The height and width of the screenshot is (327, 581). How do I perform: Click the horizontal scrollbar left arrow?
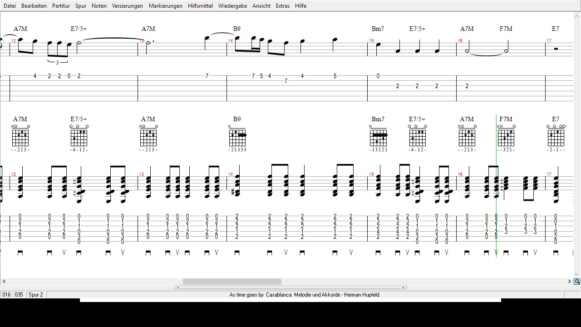[4, 282]
